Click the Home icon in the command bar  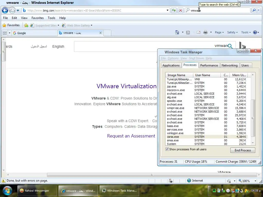tap(177, 32)
